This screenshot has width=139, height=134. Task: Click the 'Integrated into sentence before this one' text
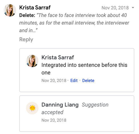84,69
